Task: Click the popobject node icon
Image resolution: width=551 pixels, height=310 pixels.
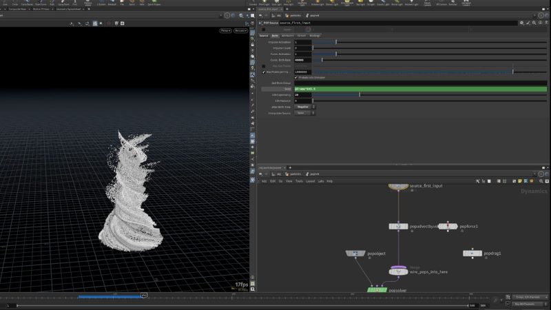Action: click(x=355, y=254)
